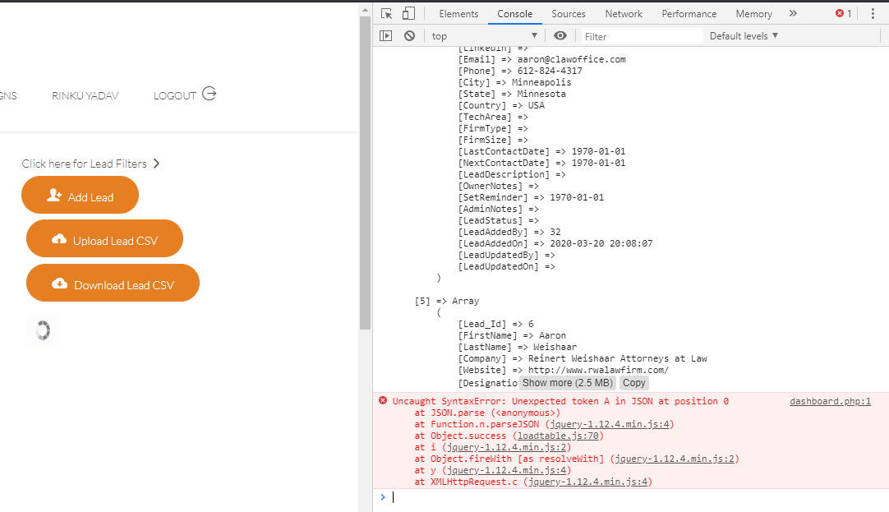The image size is (889, 512).
Task: Toggle the device toolbar
Action: [407, 13]
